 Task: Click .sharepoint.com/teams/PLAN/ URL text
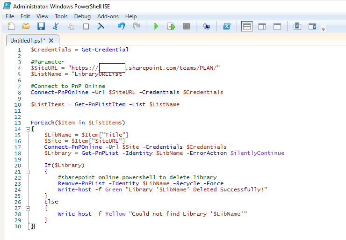click(x=171, y=68)
